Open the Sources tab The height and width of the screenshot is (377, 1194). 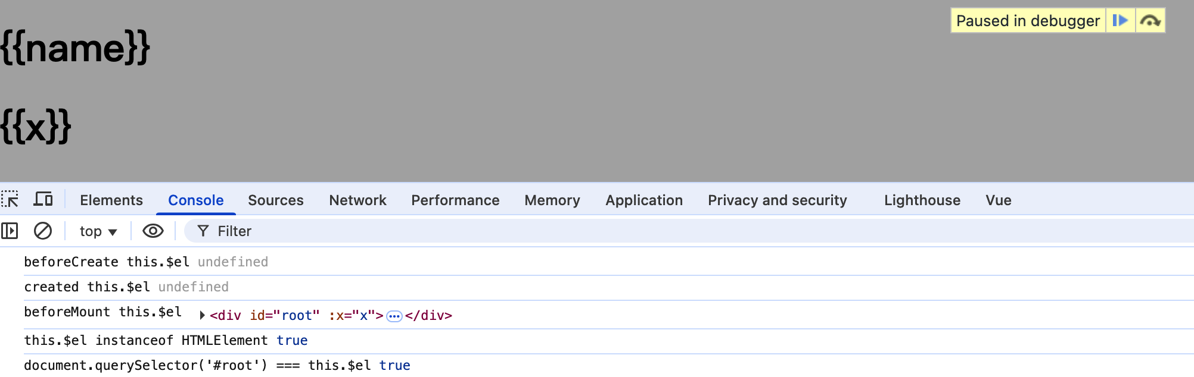pyautogui.click(x=276, y=200)
